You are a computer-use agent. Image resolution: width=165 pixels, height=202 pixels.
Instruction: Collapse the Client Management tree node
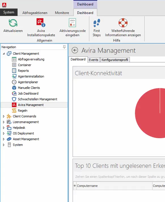tap(4, 54)
